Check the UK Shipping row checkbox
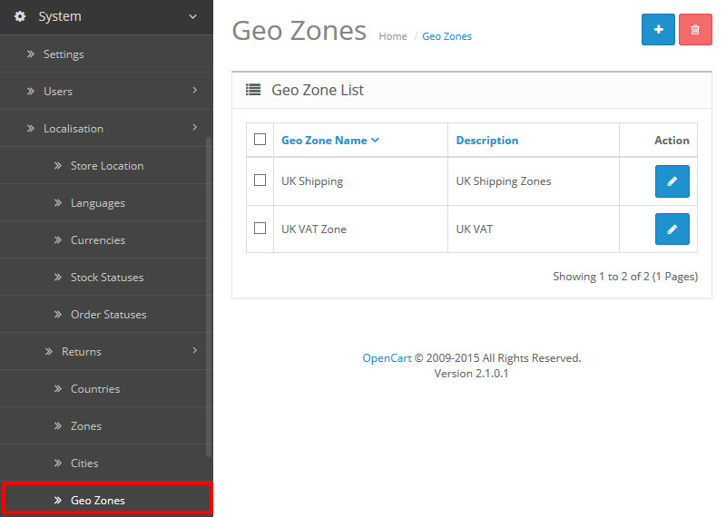This screenshot has width=726, height=517. (x=260, y=180)
